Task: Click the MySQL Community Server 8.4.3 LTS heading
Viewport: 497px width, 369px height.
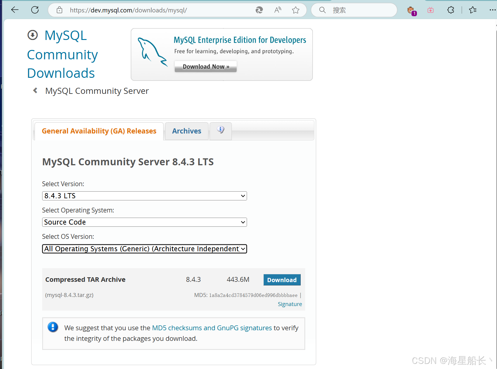Action: click(128, 162)
